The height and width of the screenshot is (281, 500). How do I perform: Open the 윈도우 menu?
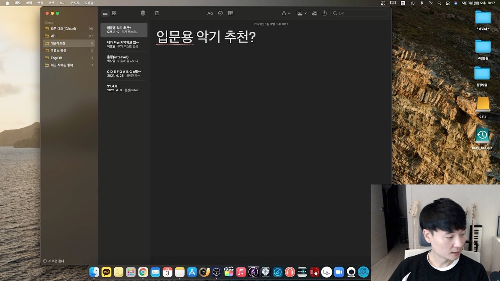pyautogui.click(x=75, y=3)
